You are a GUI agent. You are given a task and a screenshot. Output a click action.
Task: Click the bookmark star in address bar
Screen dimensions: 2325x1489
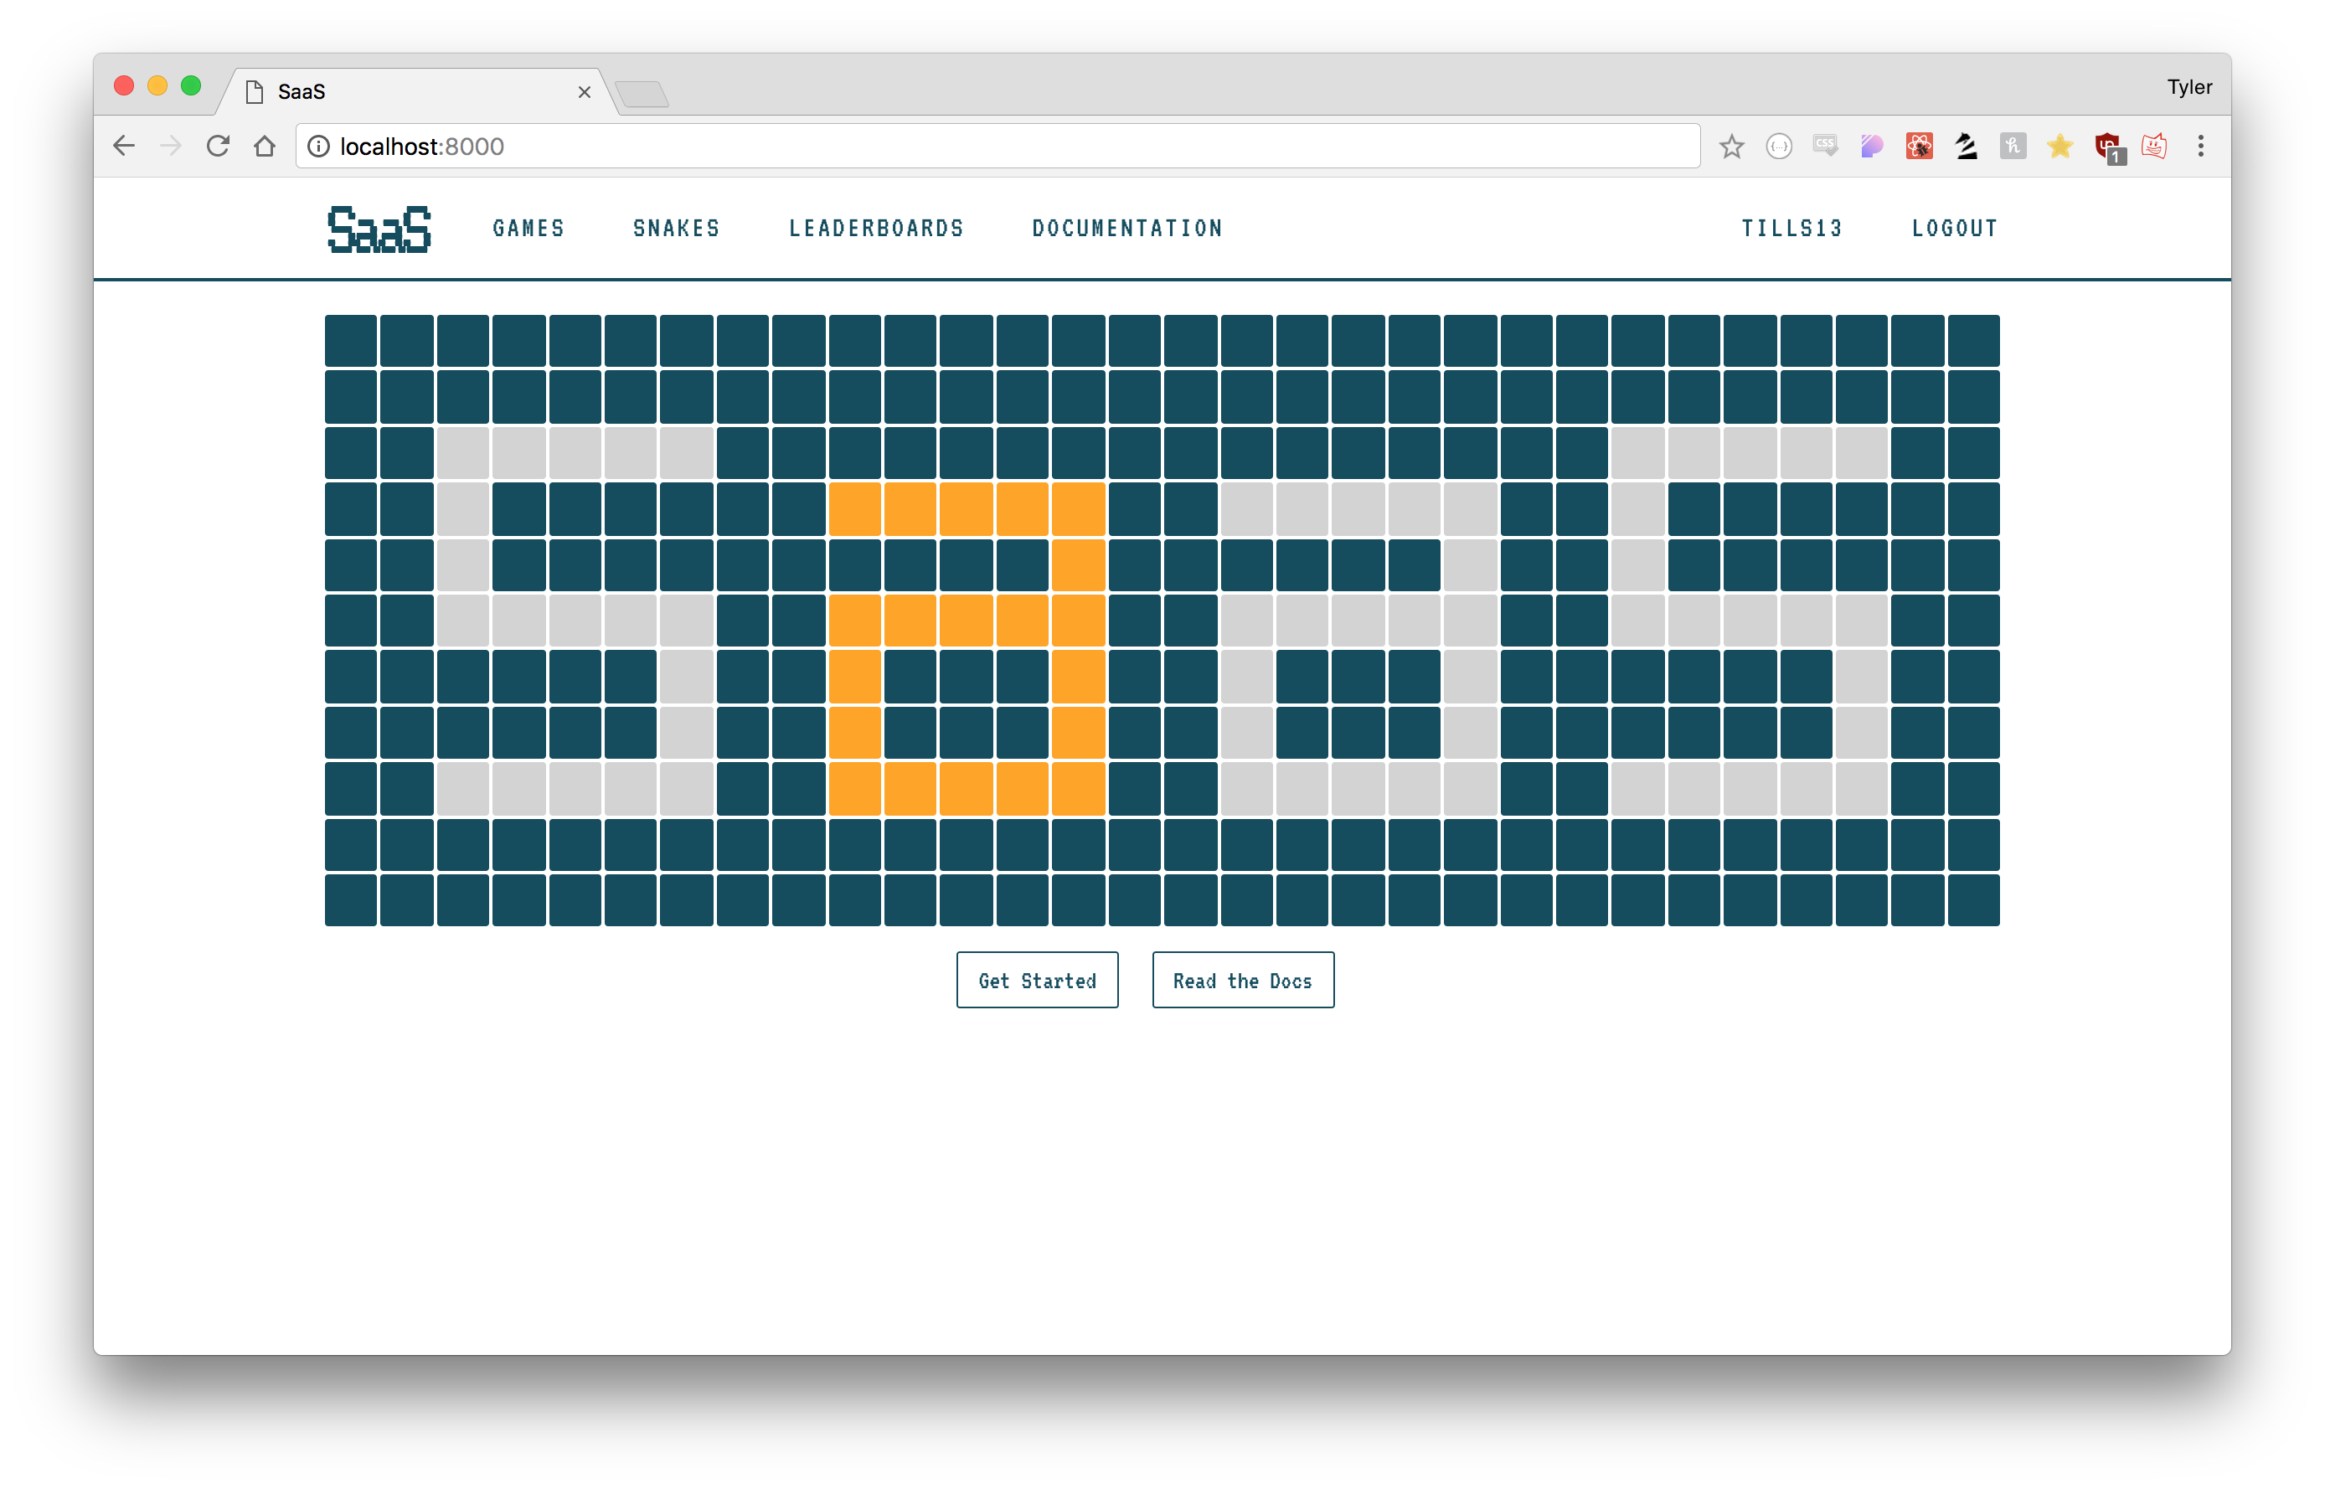tap(1731, 146)
